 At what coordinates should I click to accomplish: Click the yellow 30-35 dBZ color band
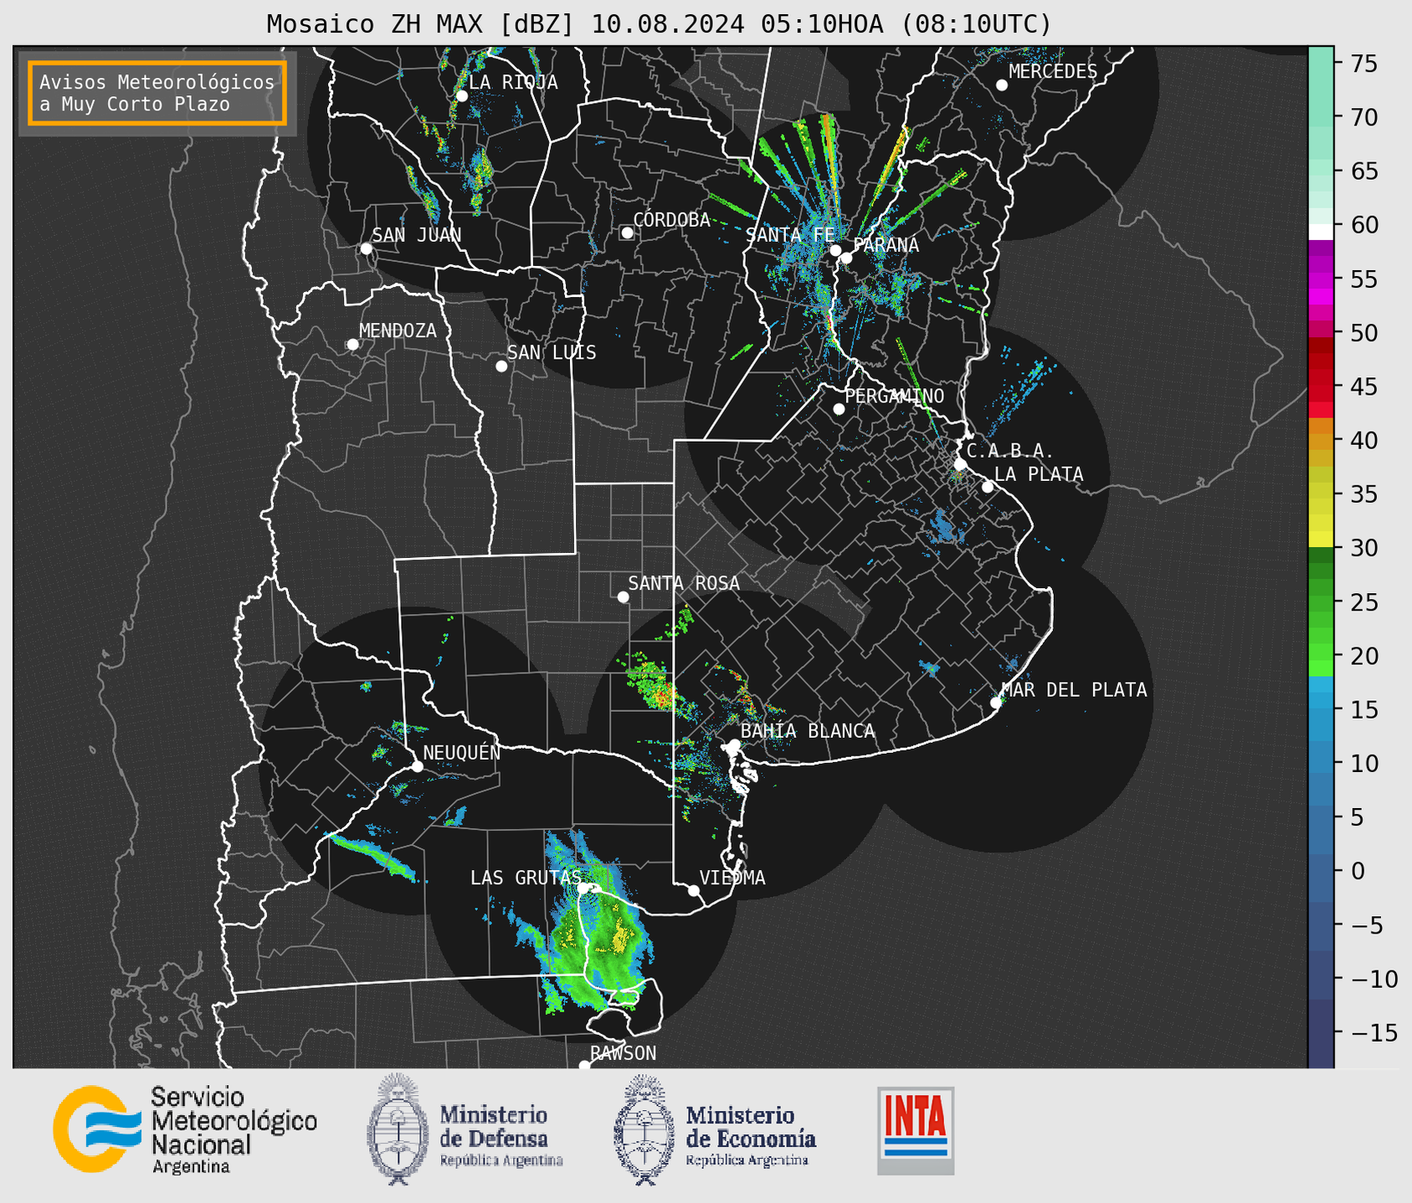point(1321,520)
